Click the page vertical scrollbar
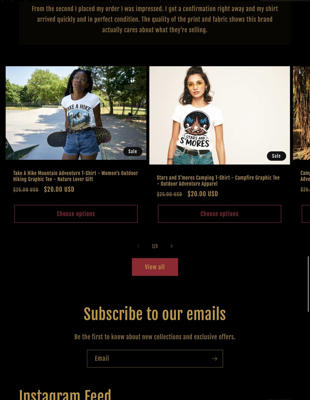This screenshot has width=310, height=400. pyautogui.click(x=308, y=284)
